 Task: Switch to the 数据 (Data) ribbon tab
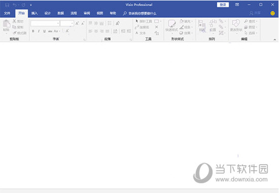click(x=61, y=13)
